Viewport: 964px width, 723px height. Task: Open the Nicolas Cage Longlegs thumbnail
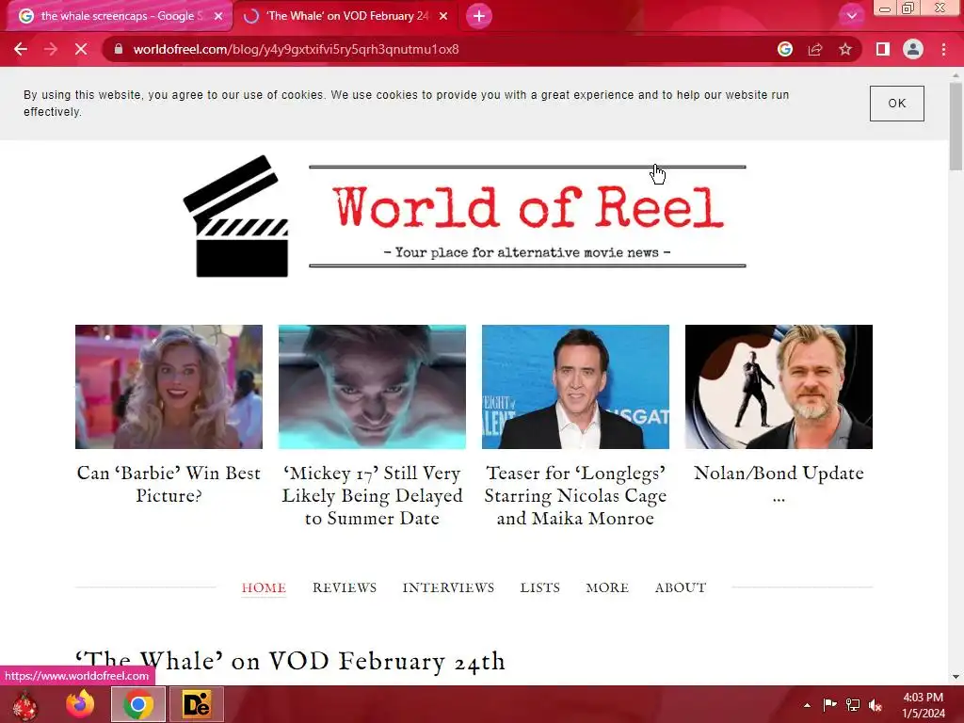[575, 387]
